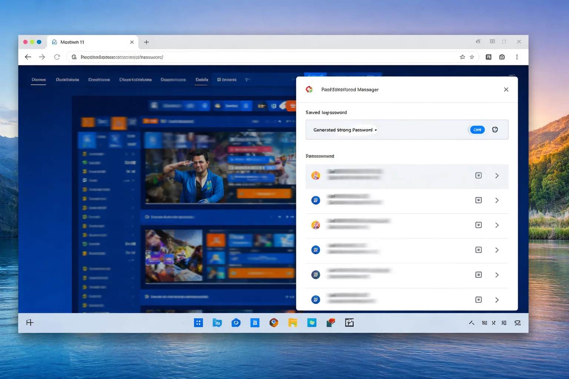This screenshot has width=569, height=379.
Task: Click the dark slate avatar of the fifth entry
Action: pyautogui.click(x=316, y=275)
